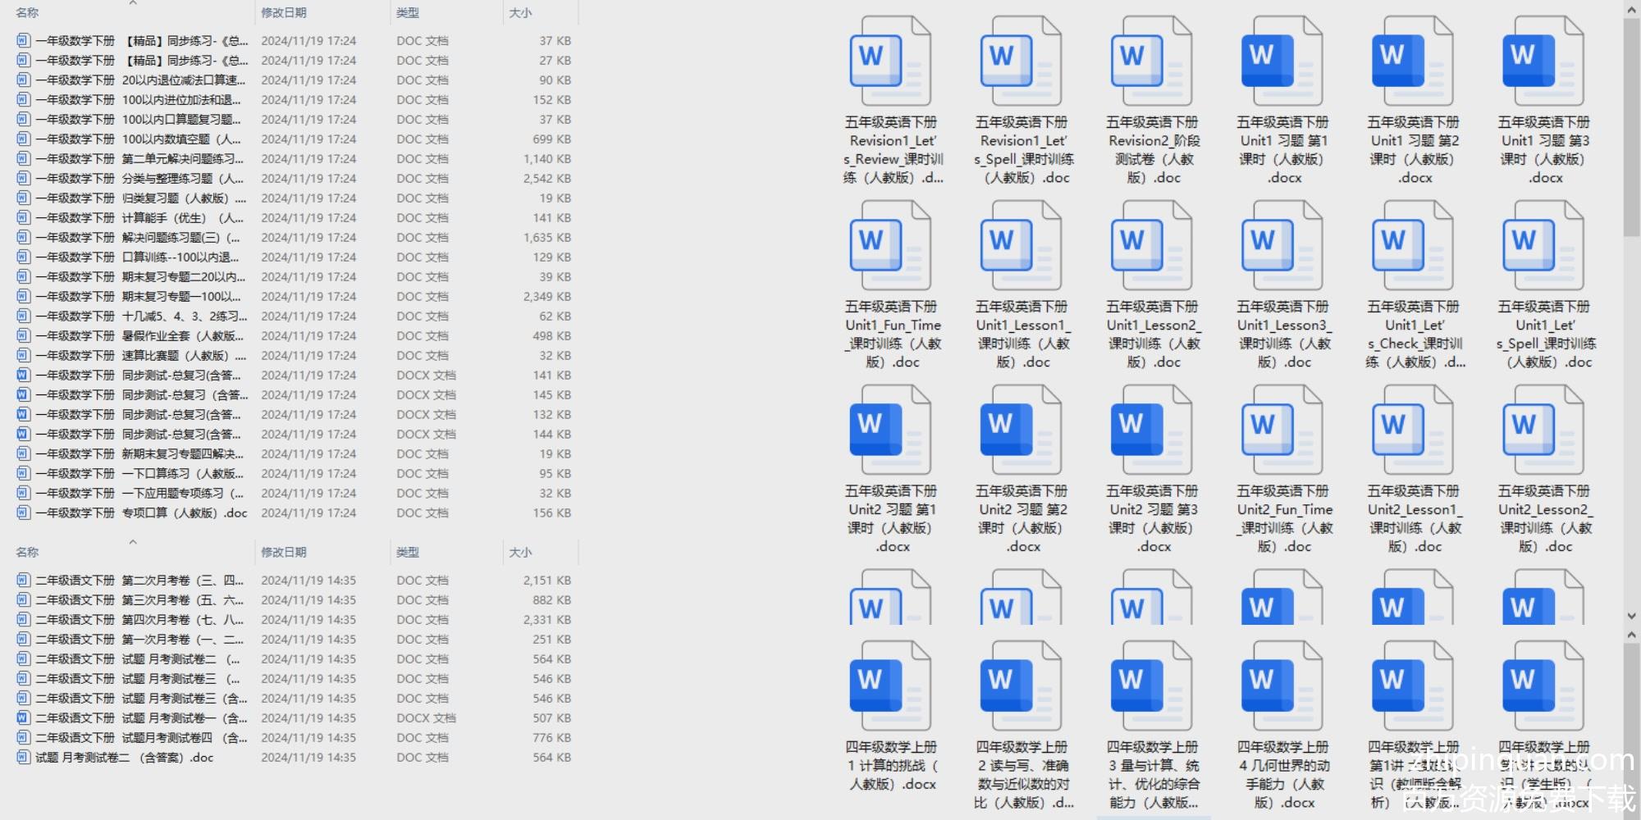
Task: Click sort arrow above 名称 in the 二年级语文 list
Action: (x=132, y=542)
